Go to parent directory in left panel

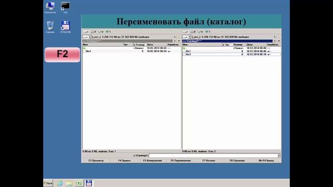point(179,37)
